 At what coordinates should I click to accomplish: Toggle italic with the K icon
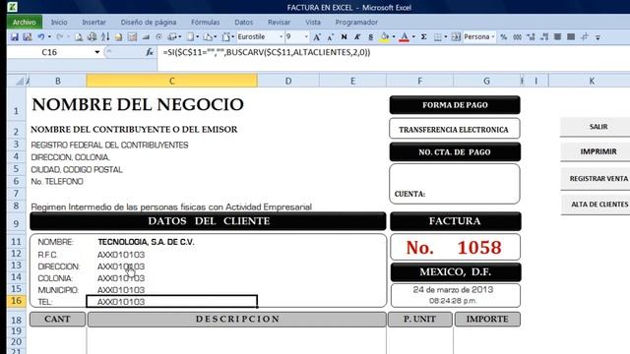357,37
